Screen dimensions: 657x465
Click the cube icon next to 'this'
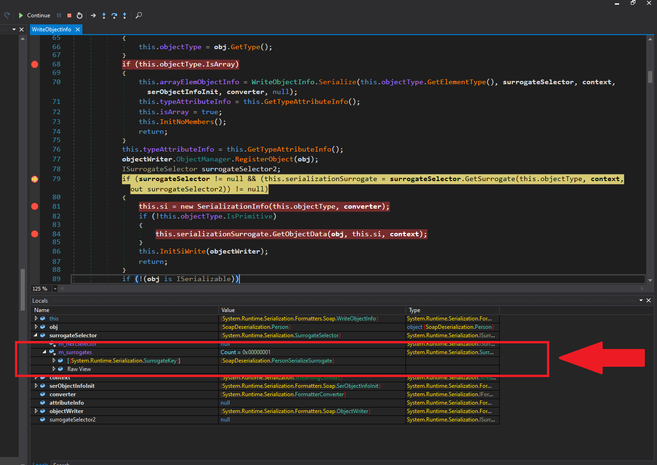click(43, 319)
